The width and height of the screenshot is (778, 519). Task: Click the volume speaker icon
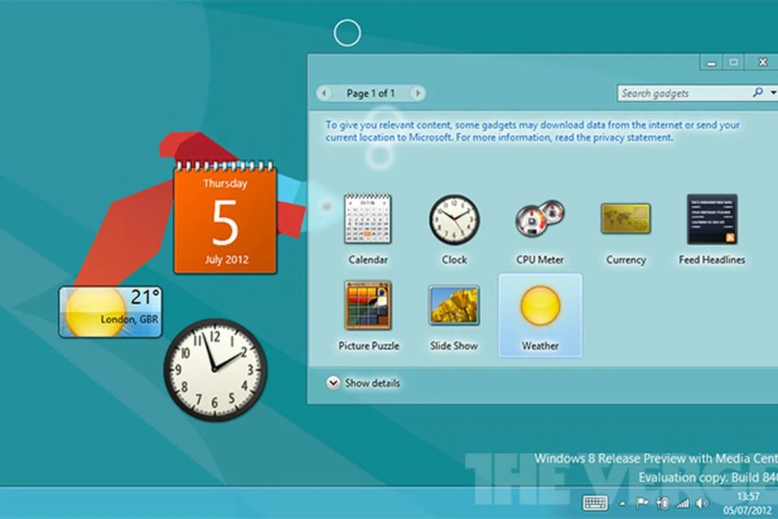point(702,503)
